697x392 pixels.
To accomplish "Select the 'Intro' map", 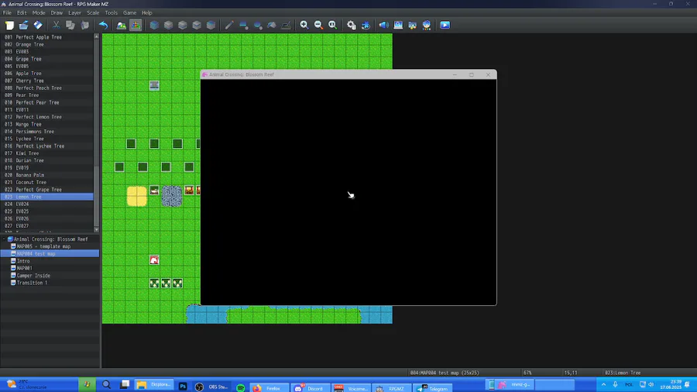I will point(23,261).
